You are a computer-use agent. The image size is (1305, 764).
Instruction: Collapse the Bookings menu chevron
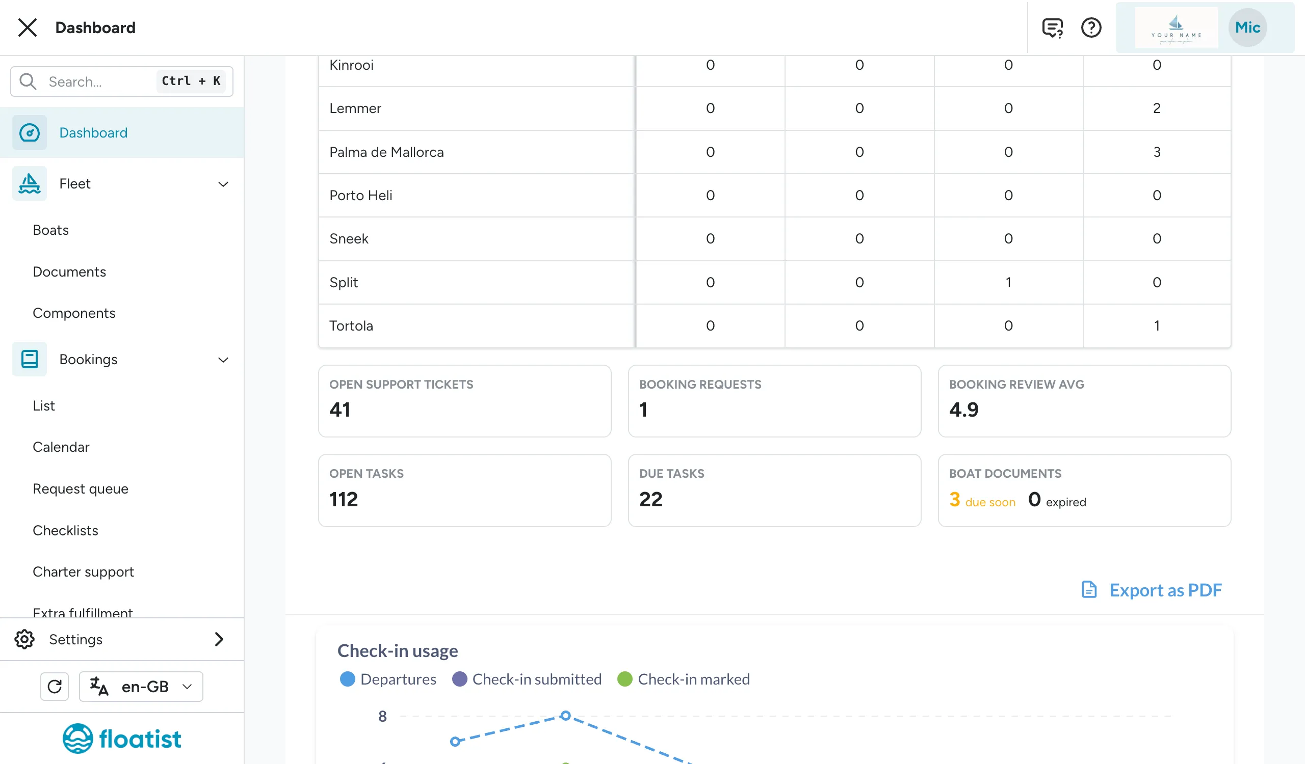(x=223, y=360)
